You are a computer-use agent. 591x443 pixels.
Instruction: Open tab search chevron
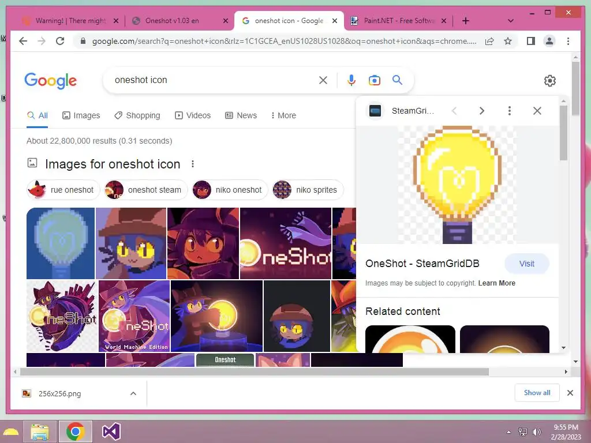(510, 21)
